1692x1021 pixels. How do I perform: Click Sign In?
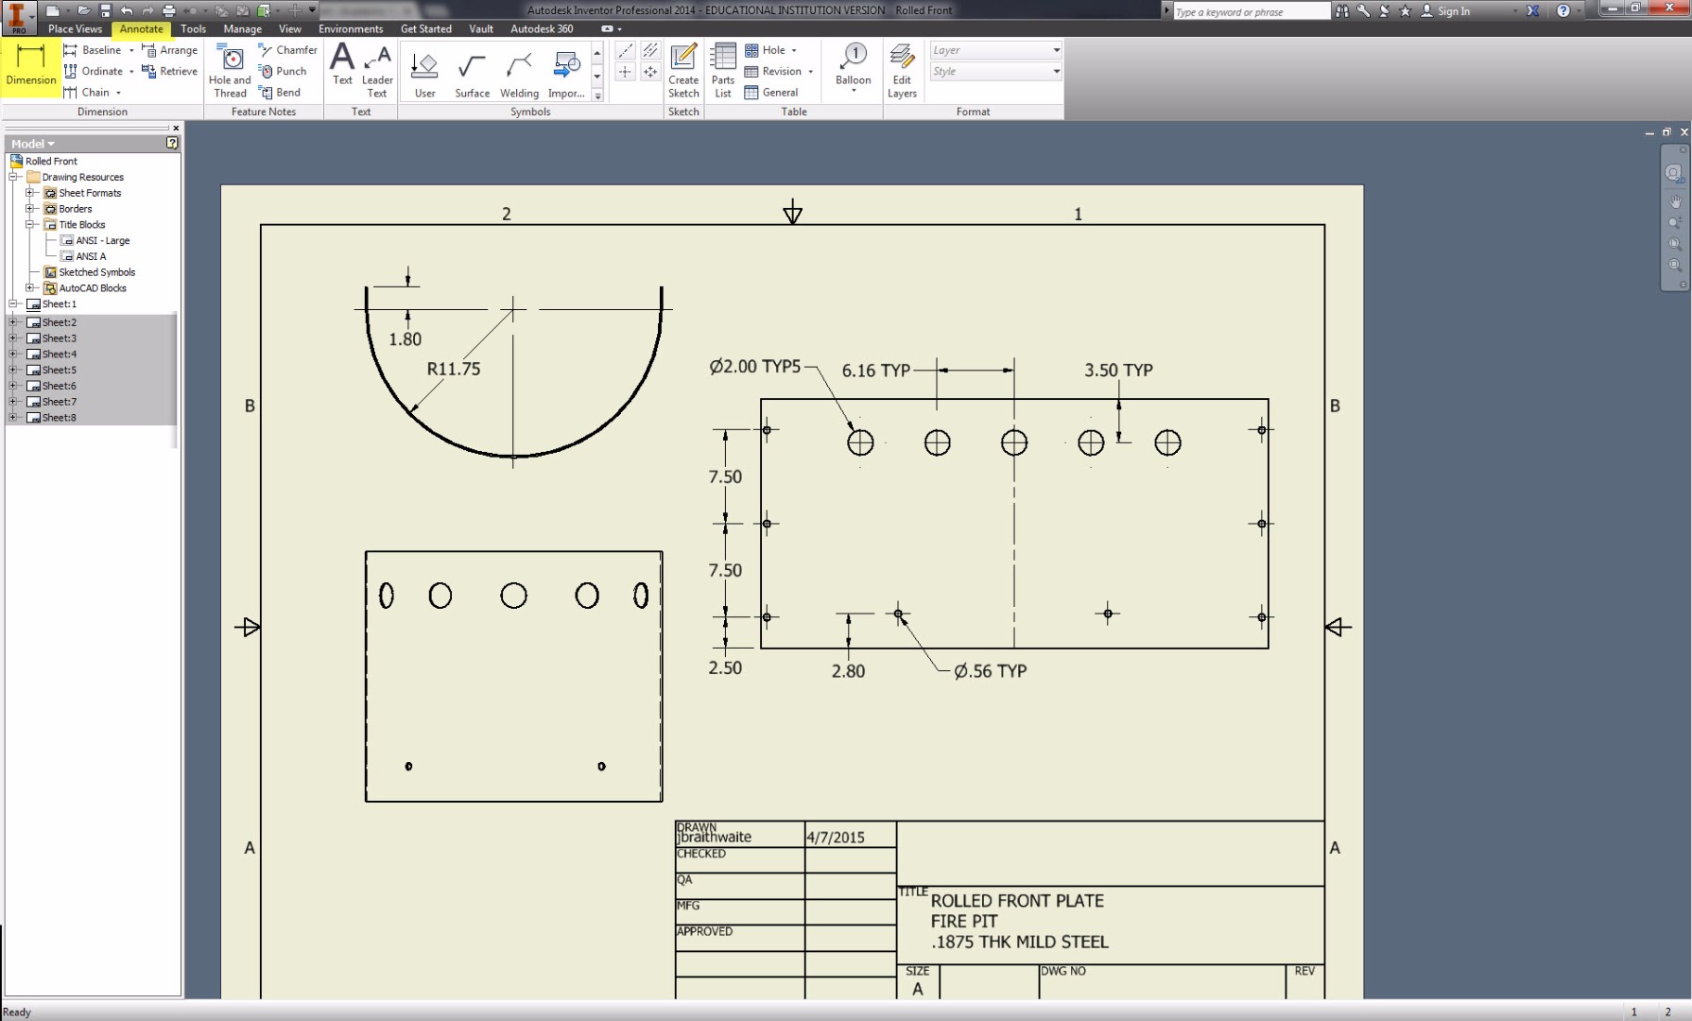click(x=1445, y=11)
